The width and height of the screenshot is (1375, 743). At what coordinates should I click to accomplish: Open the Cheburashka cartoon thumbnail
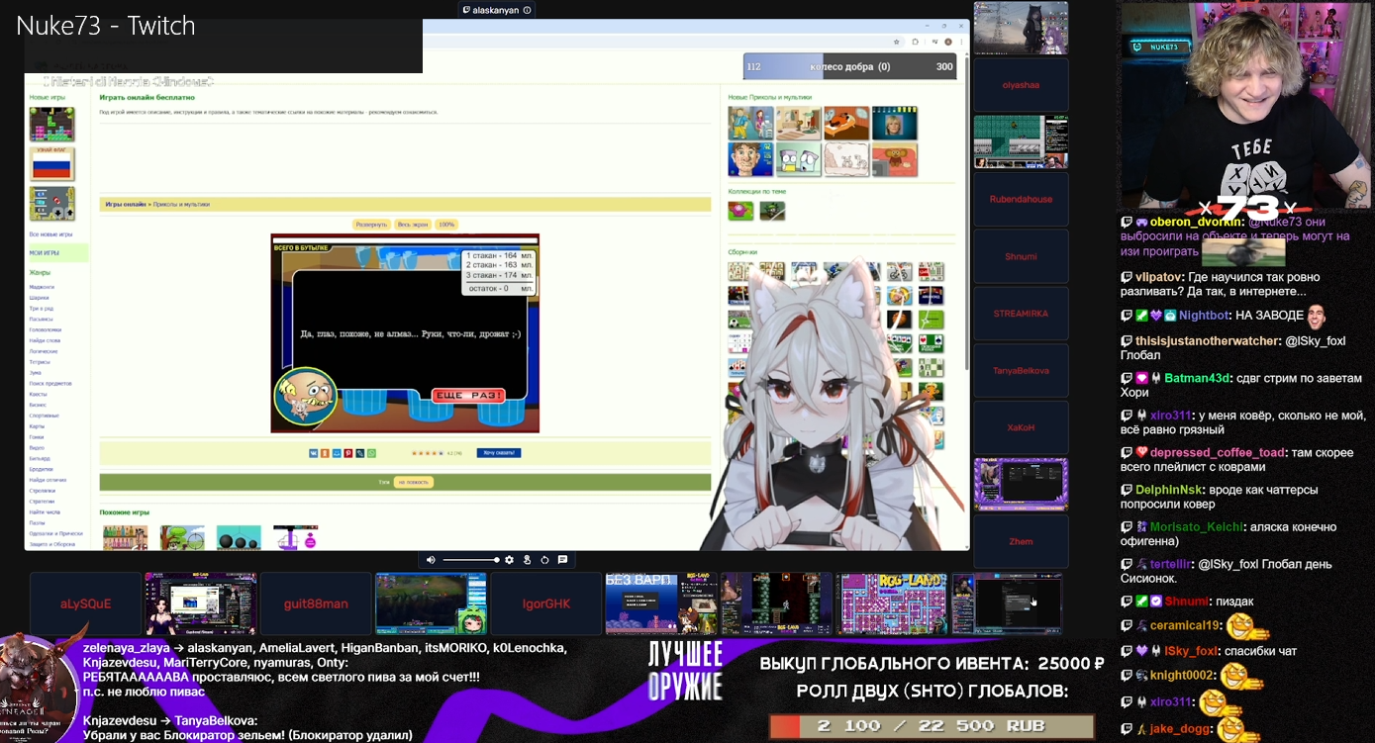click(x=894, y=159)
